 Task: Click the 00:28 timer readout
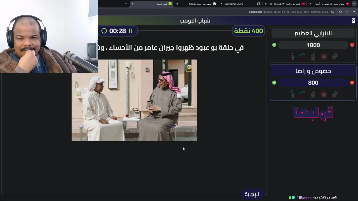click(117, 31)
